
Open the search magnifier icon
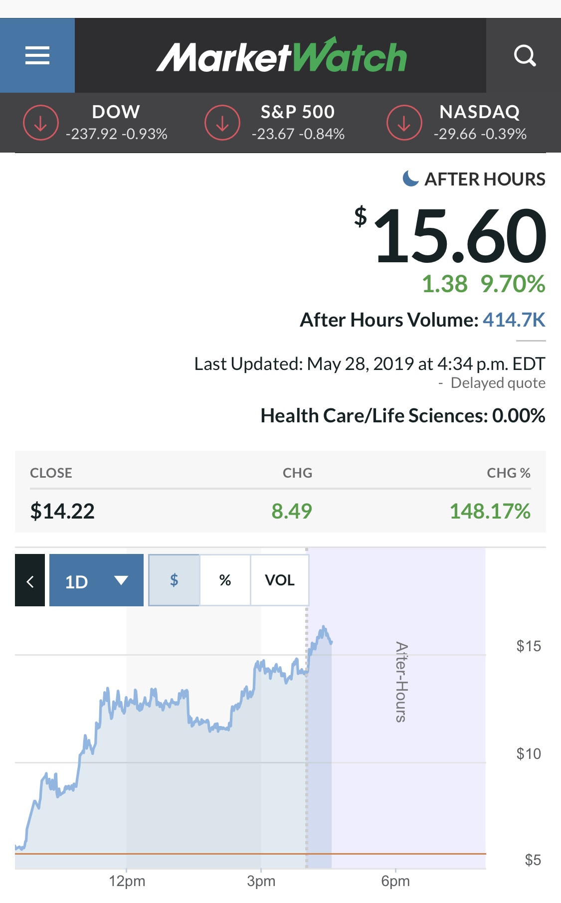pyautogui.click(x=524, y=55)
